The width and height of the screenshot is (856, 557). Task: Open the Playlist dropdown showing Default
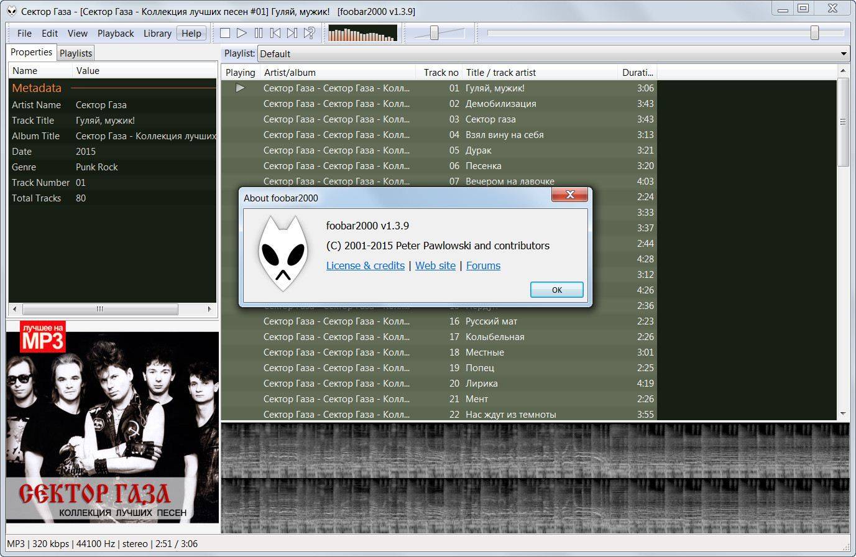click(x=553, y=54)
